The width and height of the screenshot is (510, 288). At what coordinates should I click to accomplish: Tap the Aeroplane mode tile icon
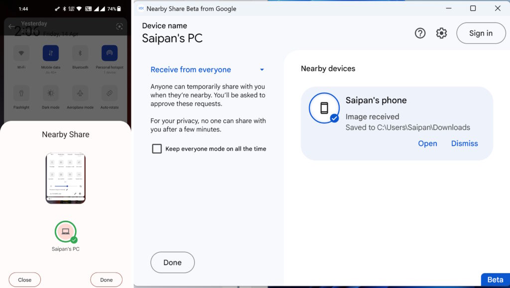(x=80, y=93)
